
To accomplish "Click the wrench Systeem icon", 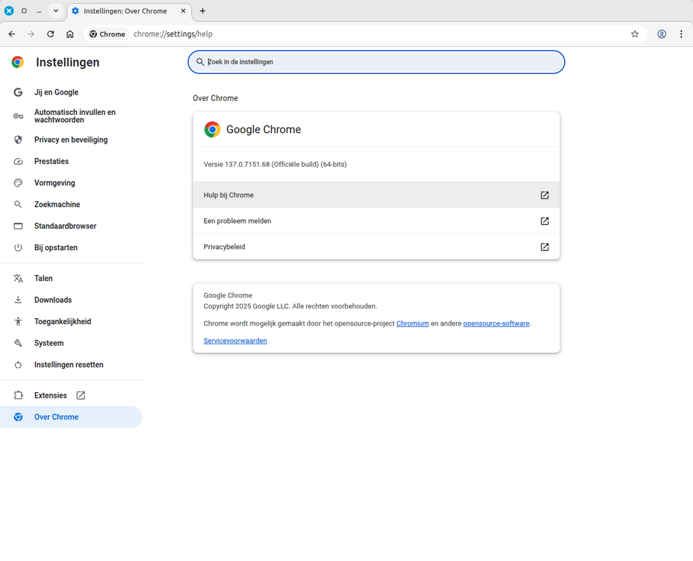I will tap(18, 343).
